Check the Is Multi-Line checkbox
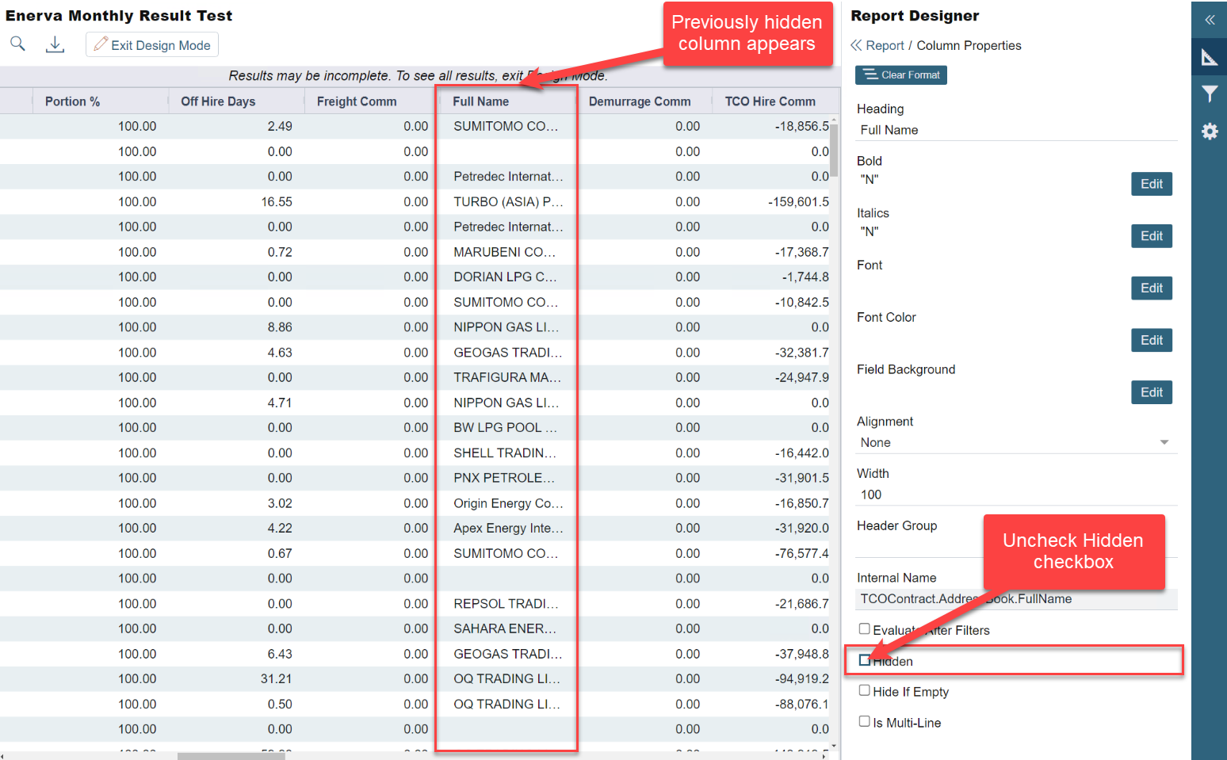 click(865, 722)
